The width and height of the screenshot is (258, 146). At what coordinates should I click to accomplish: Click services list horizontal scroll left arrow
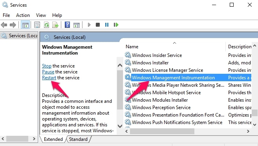tap(126, 131)
